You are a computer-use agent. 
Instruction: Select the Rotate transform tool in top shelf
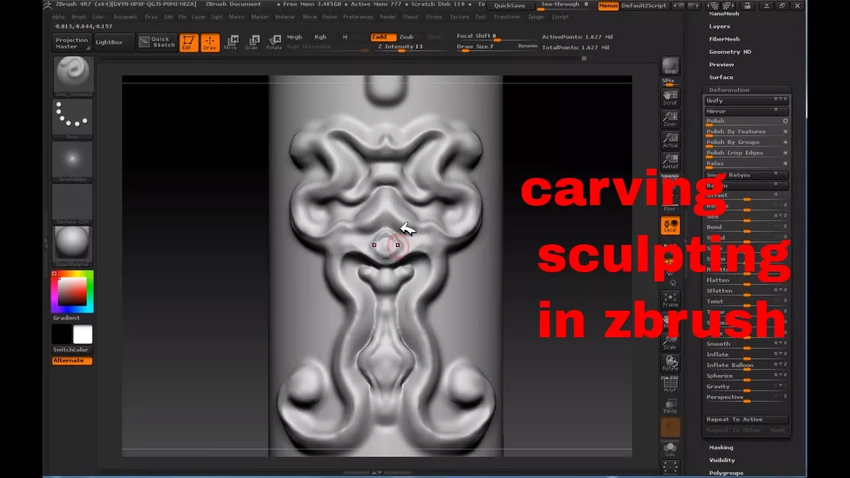coord(274,42)
